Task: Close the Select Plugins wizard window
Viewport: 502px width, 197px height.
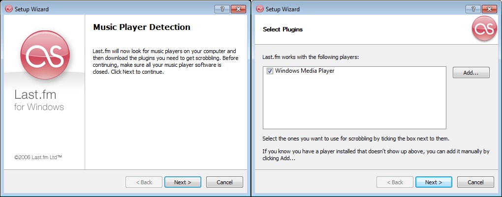Action: coord(489,9)
